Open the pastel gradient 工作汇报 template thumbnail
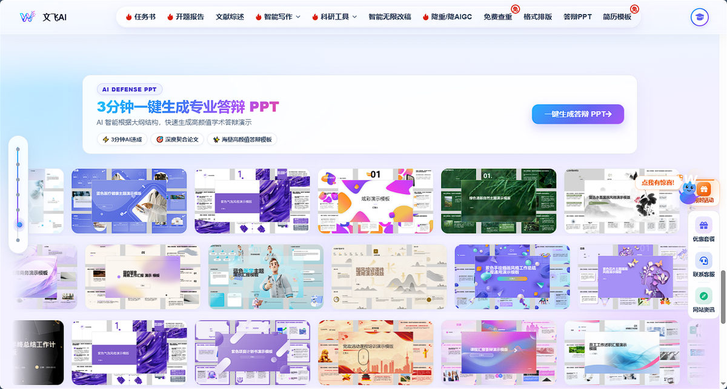This screenshot has width=727, height=389. [142, 277]
